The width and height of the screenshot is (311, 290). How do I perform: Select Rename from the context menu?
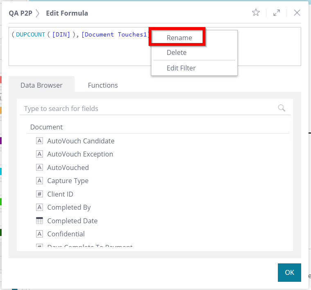tap(179, 38)
